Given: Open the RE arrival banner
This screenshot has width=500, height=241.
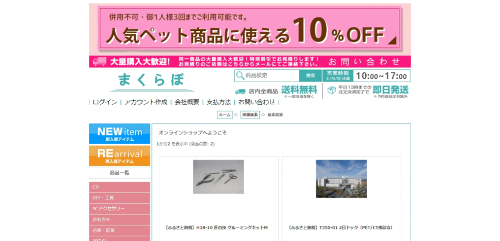Looking at the screenshot, I should tap(120, 155).
